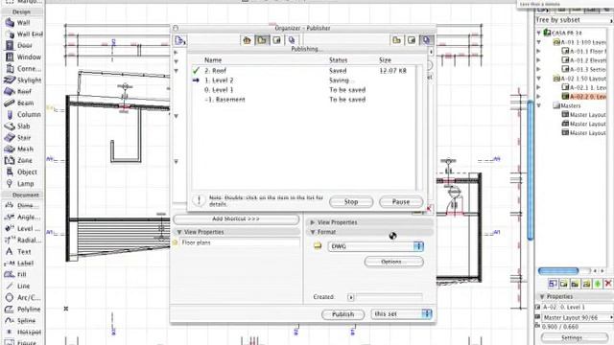Image resolution: width=614 pixels, height=345 pixels.
Task: Switch right Organizer pane to View Map
Action: (x=396, y=40)
